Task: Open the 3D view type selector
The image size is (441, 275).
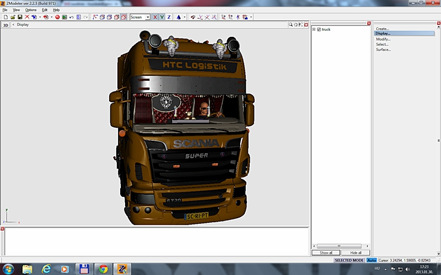Action: coord(6,25)
